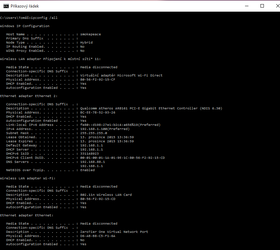Close the Příkazový řádek window
Viewport: 280px width, 250px height.
click(x=278, y=6)
